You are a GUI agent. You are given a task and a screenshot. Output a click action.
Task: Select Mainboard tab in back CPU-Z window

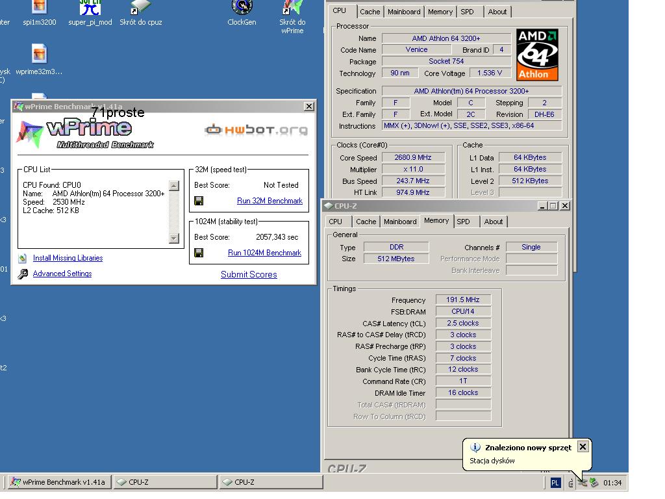click(404, 12)
